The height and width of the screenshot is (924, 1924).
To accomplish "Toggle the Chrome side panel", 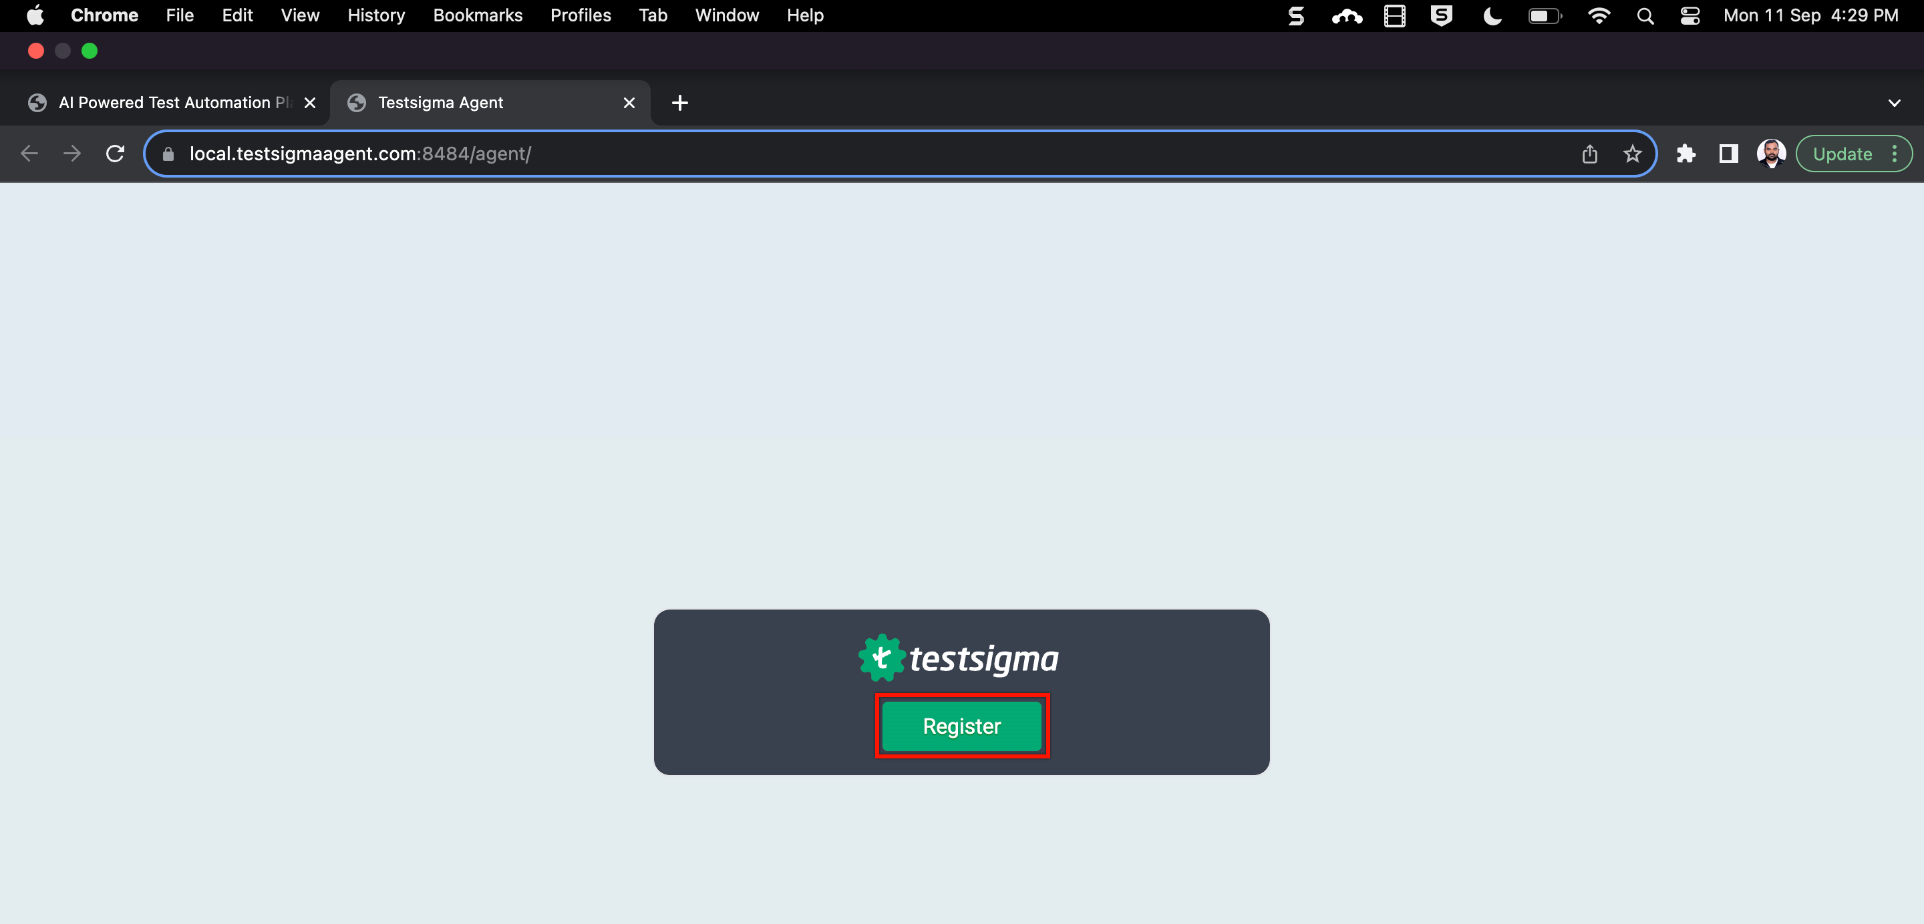I will click(x=1728, y=154).
